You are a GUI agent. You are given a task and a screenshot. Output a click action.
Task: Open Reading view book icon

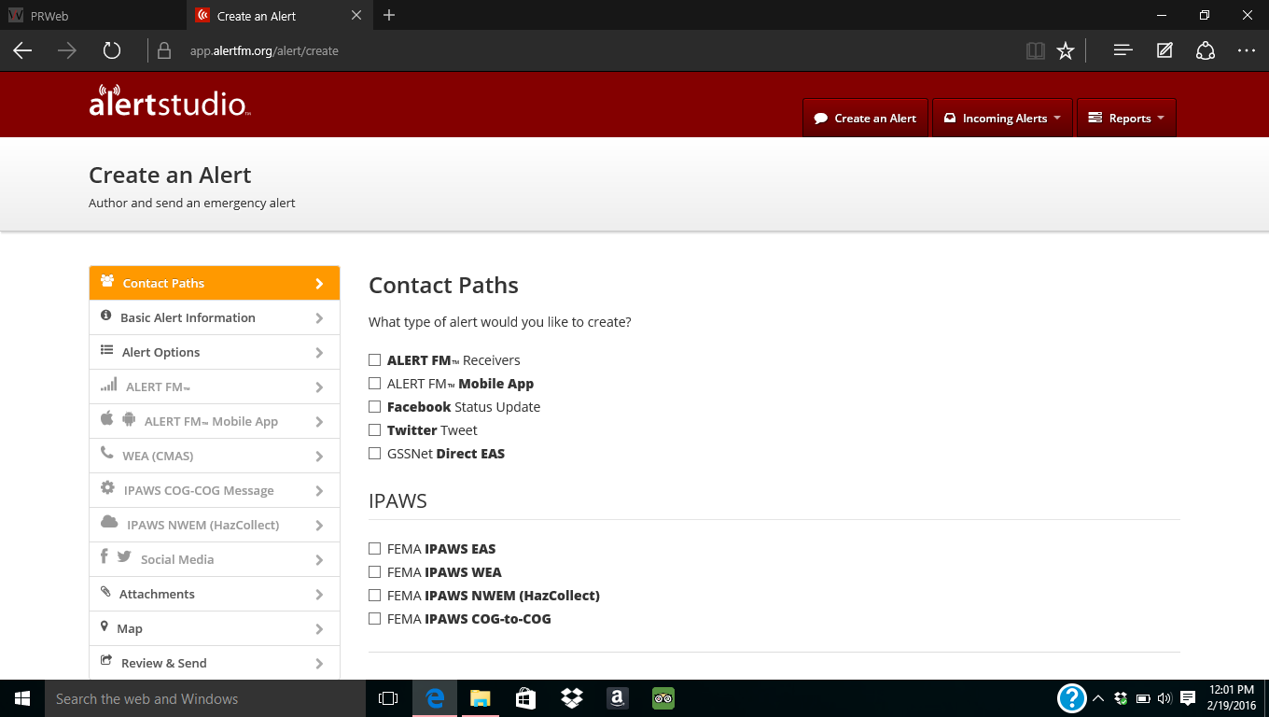1035,51
